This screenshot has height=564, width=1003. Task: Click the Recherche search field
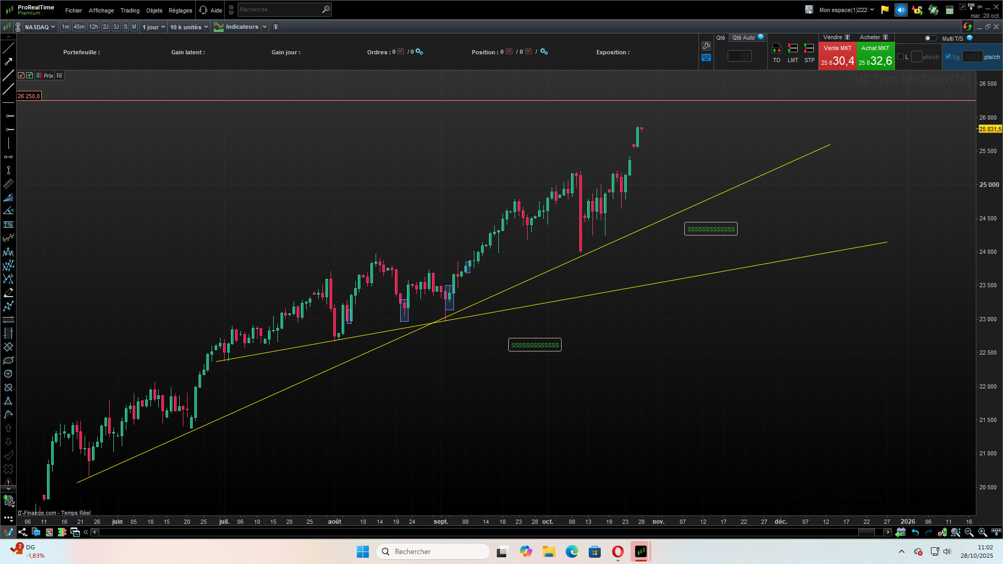(x=279, y=9)
